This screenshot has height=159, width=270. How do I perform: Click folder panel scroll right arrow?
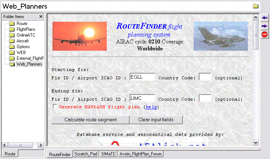tap(41, 145)
